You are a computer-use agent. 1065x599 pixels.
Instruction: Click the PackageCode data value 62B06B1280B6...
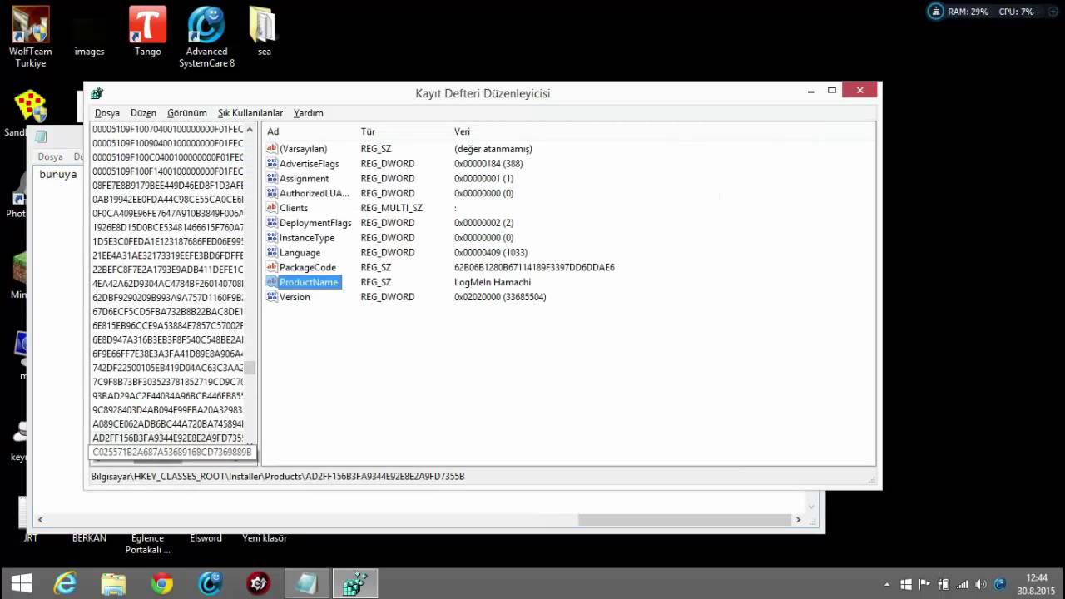pyautogui.click(x=534, y=267)
